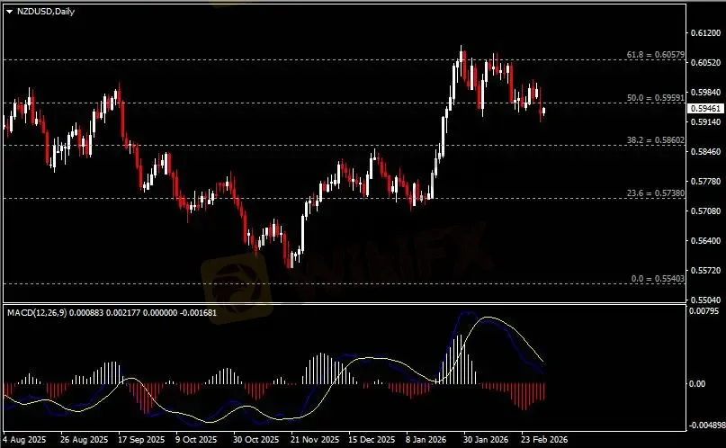Click the 21 Nov 2025 date label
The image size is (726, 448).
pos(315,440)
